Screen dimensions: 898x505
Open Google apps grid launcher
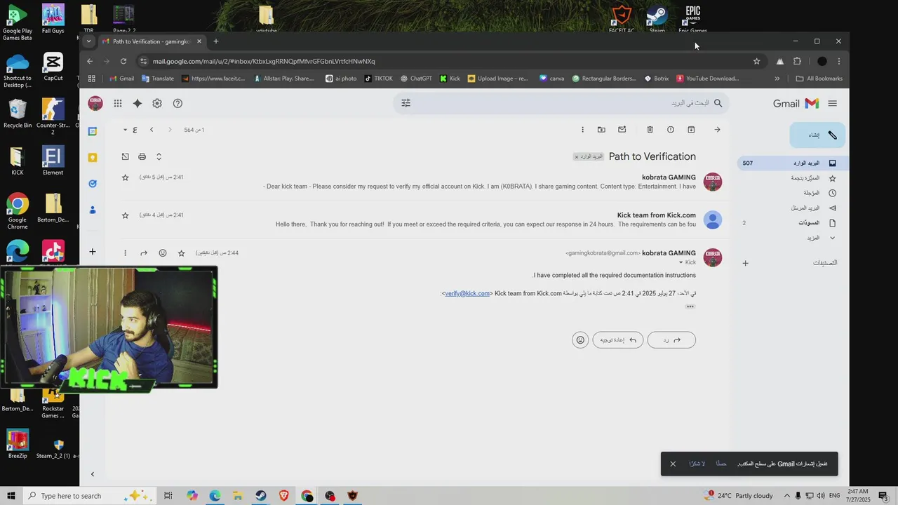(x=118, y=103)
